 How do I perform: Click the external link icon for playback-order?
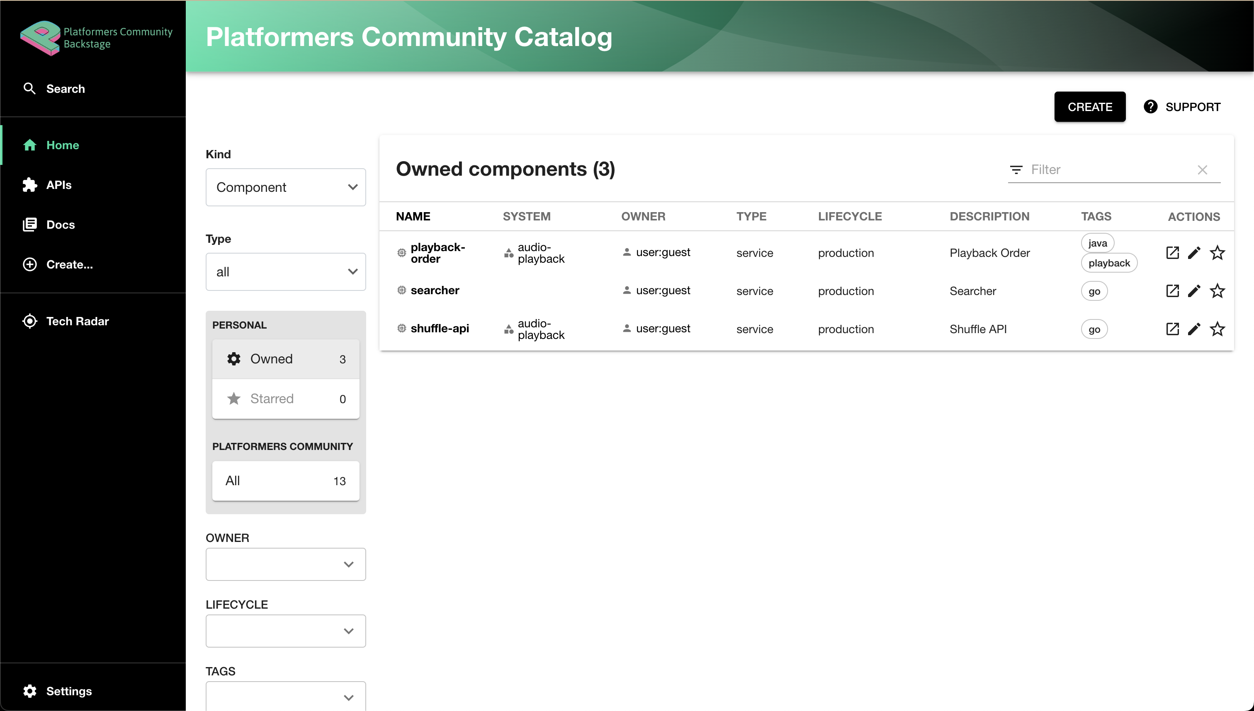coord(1172,252)
